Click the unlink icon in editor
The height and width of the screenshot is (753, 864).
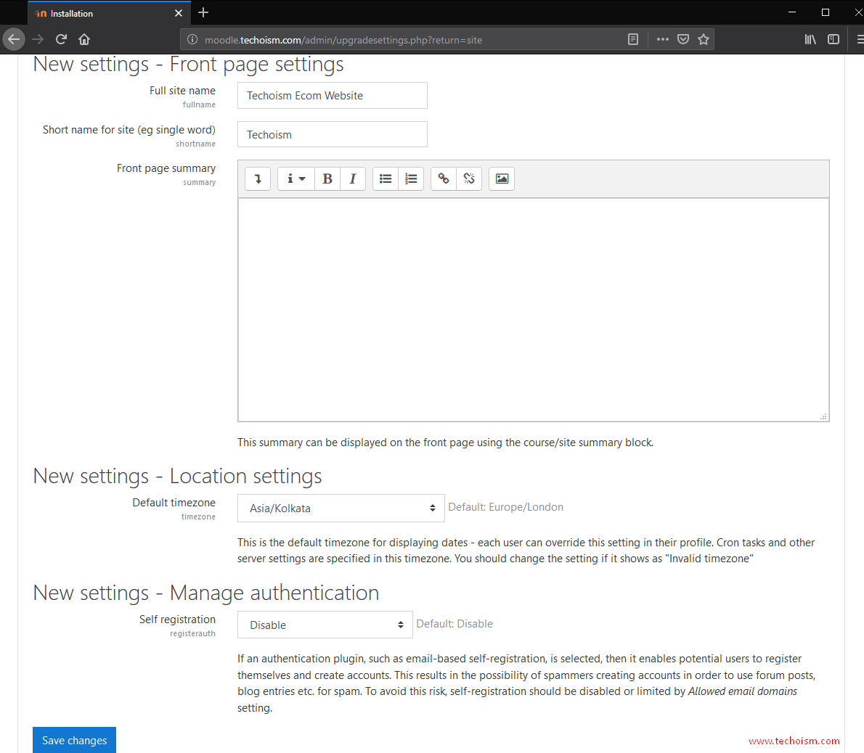(469, 178)
